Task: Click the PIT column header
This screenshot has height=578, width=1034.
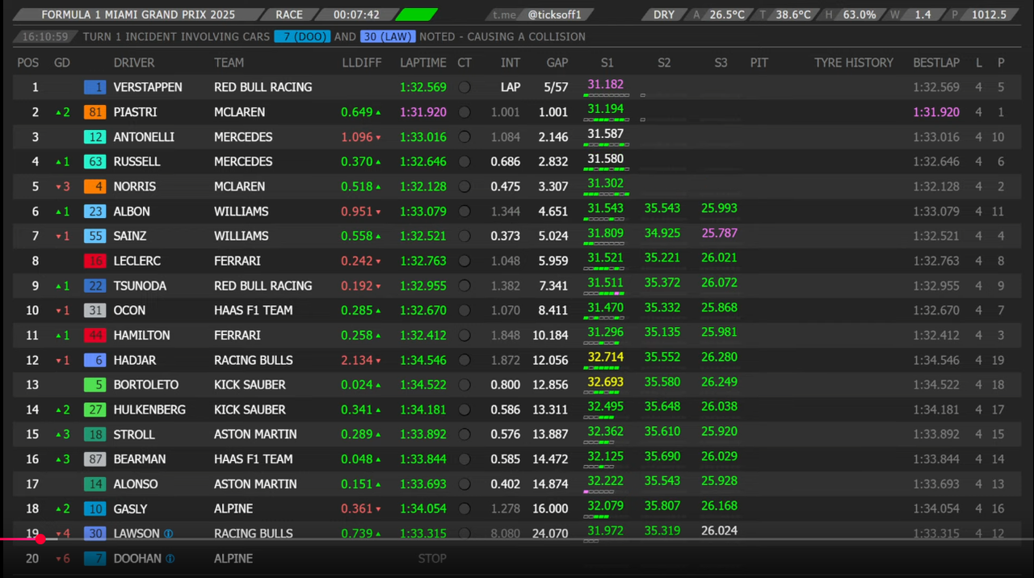Action: [x=759, y=63]
